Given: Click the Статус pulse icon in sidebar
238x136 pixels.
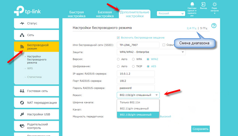Looking at the screenshot, I should (22, 23).
